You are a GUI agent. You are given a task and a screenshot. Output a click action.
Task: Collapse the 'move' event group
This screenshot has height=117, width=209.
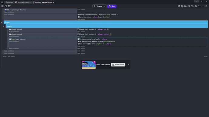pos(4,26)
